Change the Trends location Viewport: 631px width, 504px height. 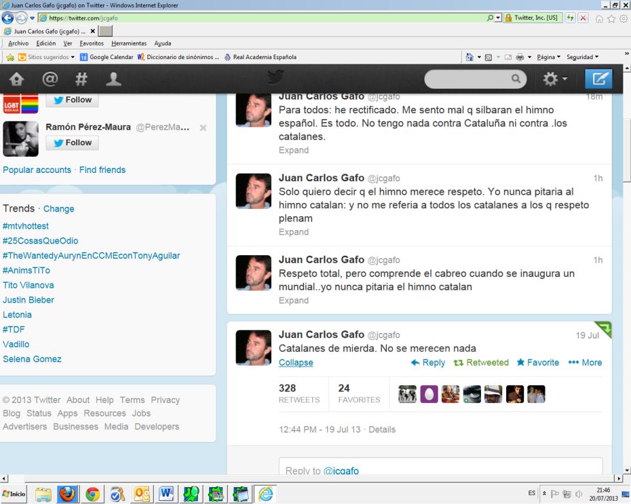[59, 209]
